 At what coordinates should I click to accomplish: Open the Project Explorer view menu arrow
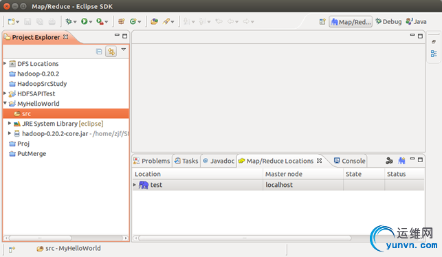click(x=124, y=49)
